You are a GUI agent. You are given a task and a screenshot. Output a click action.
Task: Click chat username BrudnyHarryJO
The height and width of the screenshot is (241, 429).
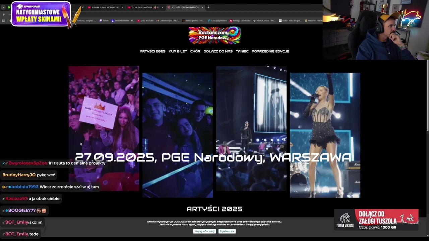coord(19,175)
